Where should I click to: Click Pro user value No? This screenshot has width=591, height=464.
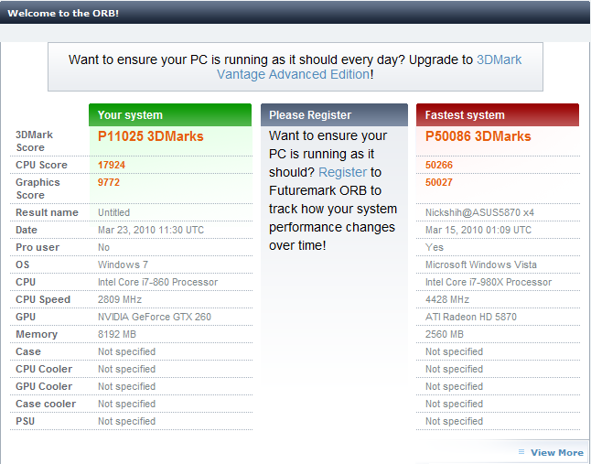103,247
